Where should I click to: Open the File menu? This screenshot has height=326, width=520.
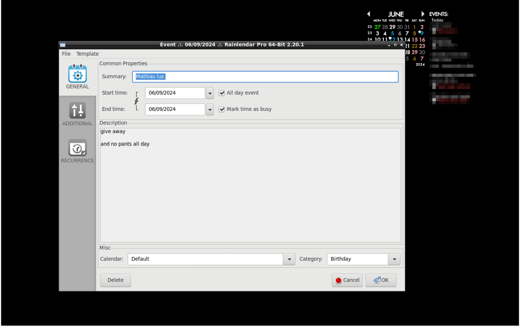point(66,54)
